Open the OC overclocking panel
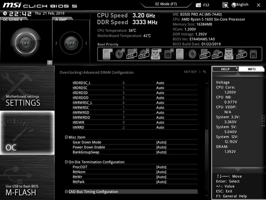Image resolution: width=266 pixels, height=200 pixels. [27, 133]
